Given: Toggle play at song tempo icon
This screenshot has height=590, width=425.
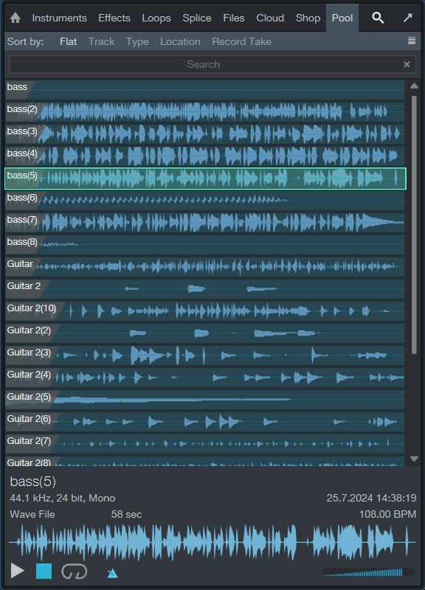Looking at the screenshot, I should tap(112, 573).
